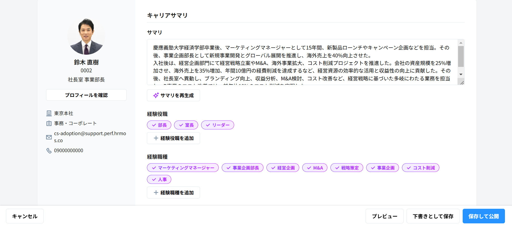Click the building icon next to 東京本社
Screen dimensions: 512x225
[x=49, y=113]
